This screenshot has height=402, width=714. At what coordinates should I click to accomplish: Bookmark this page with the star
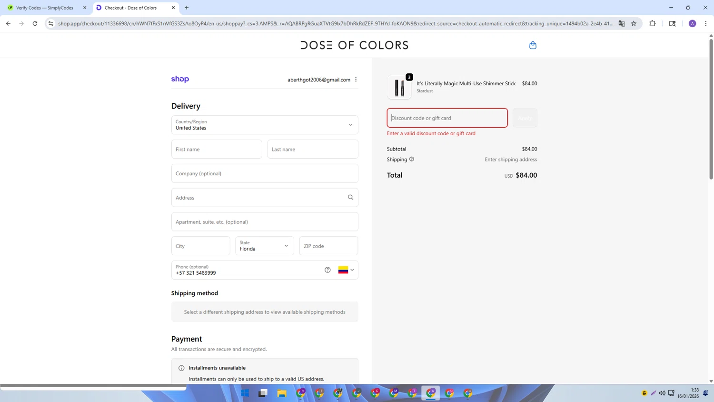click(634, 23)
